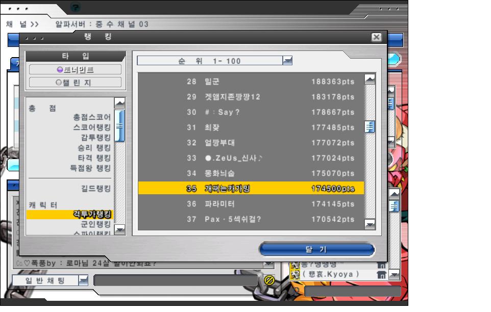Screen dimensions: 491x312
Task: Click the house icon in Kyoya's row
Action: [x=381, y=275]
